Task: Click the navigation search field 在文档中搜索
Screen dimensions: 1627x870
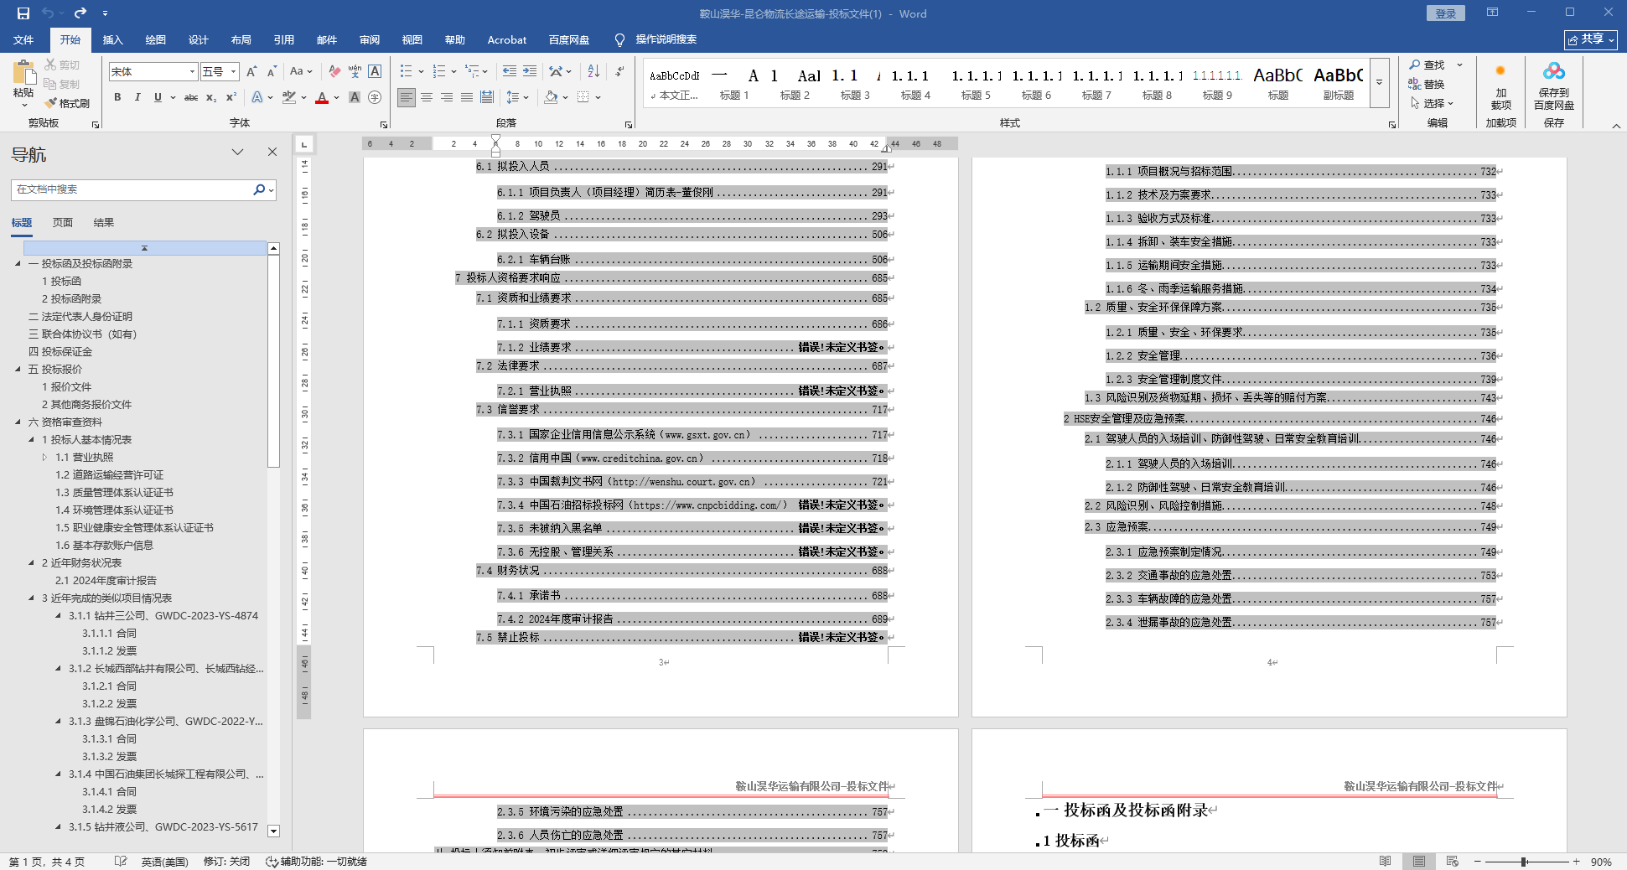Action: coord(132,189)
